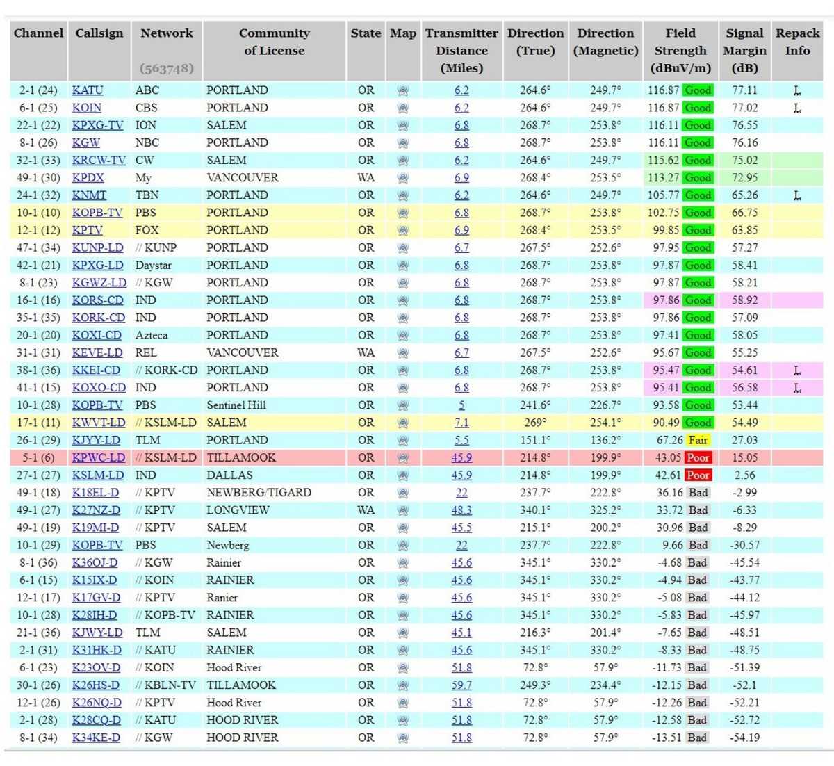Open the 48.3 miles distance link
Screen dimensions: 834x766
coord(461,510)
